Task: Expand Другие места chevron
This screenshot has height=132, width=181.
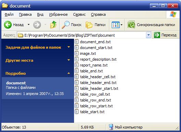Action: tap(69, 60)
